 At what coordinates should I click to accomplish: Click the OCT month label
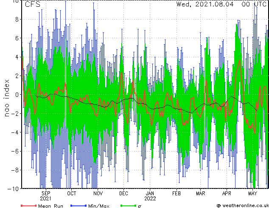72,194
